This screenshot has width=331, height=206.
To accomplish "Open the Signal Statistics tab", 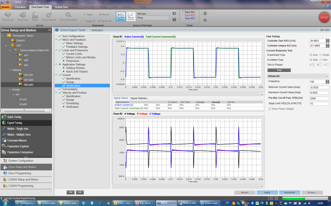I will 140,98.
